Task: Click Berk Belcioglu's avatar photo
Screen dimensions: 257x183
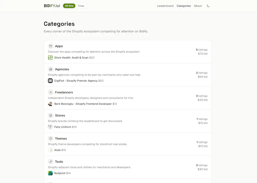Action: tap(50, 104)
